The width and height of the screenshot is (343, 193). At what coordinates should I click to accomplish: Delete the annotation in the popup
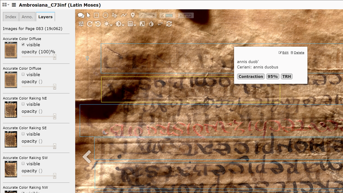[297, 53]
